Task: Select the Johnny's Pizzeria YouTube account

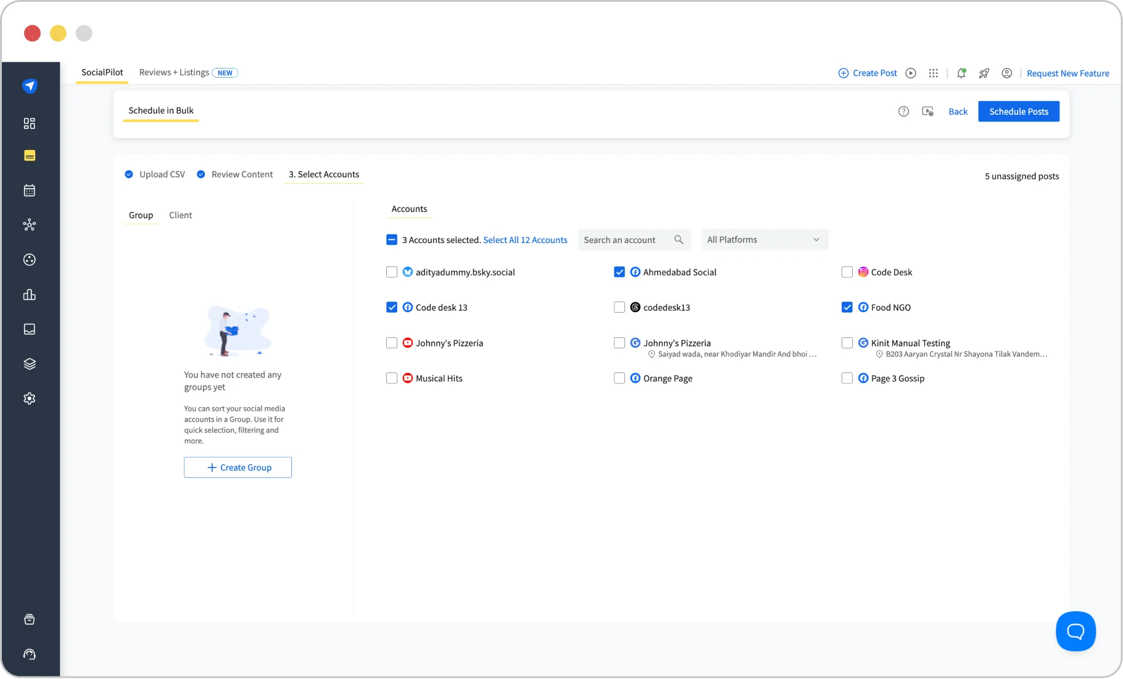Action: tap(392, 343)
